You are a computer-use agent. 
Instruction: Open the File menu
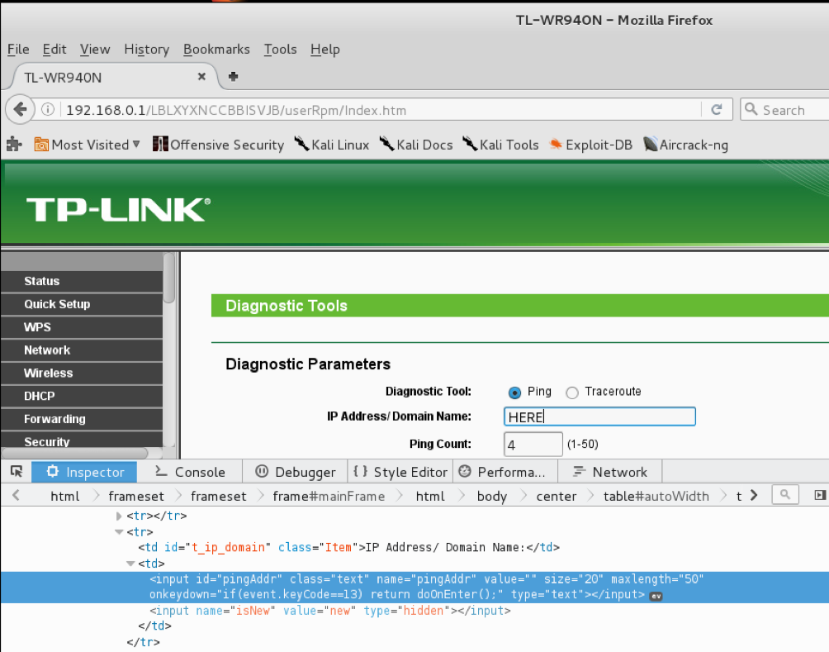coord(18,50)
